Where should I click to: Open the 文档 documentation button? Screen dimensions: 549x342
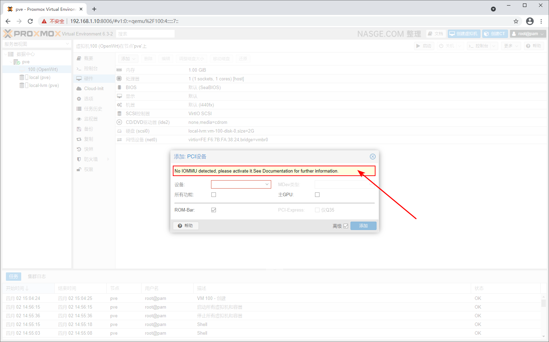[436, 34]
